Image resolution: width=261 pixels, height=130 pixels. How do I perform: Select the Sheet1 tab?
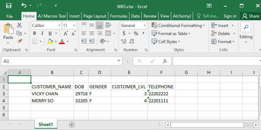click(46, 124)
